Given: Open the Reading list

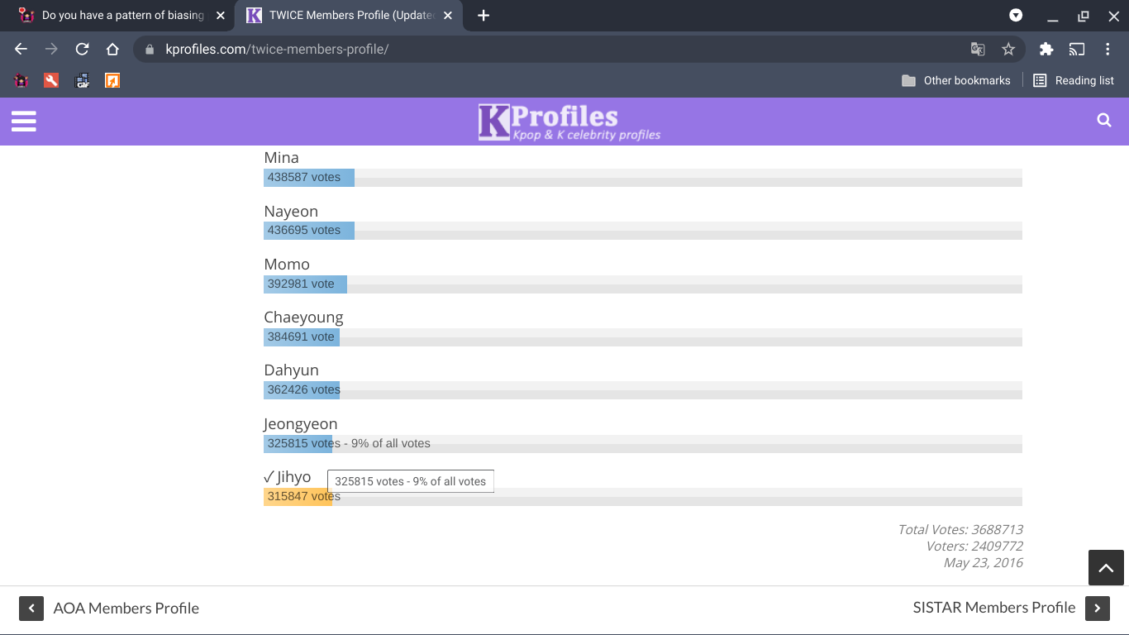Looking at the screenshot, I should click(x=1074, y=80).
